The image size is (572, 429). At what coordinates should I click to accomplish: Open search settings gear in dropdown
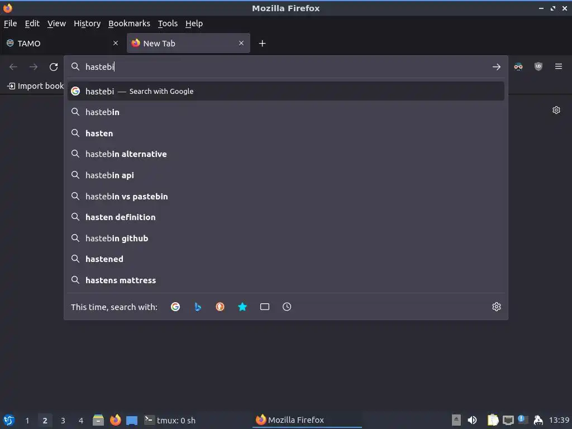[496, 307]
